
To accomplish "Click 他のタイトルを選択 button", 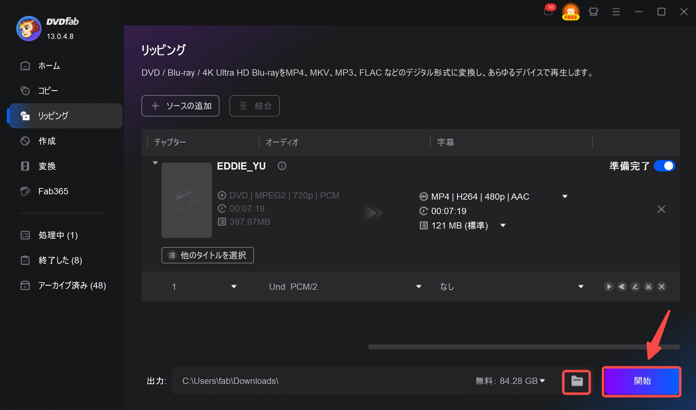I will [x=207, y=255].
